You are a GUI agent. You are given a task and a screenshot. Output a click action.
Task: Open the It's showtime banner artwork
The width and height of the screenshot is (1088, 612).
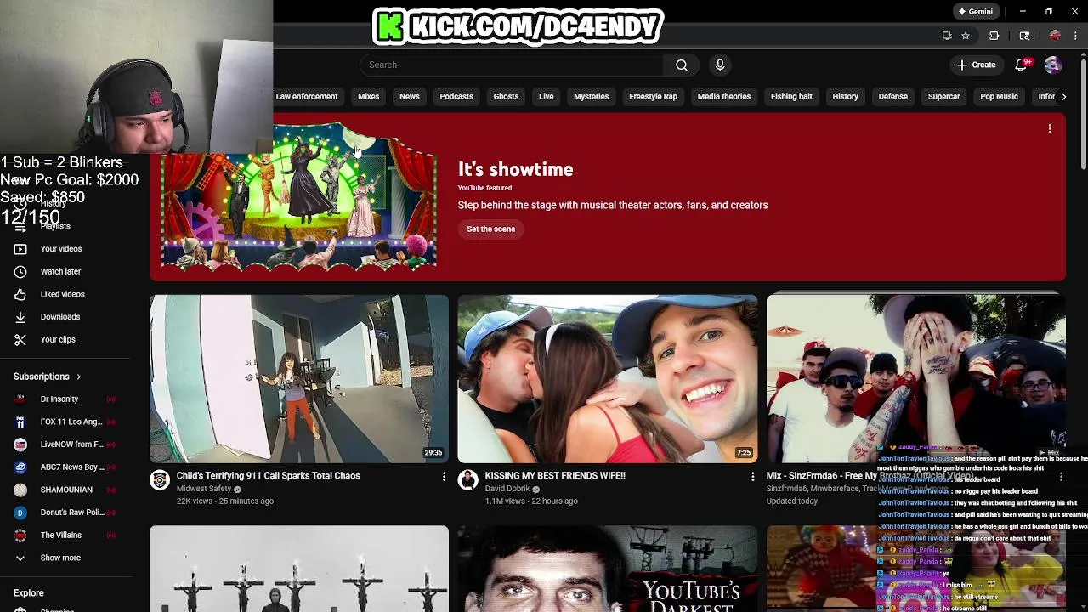click(x=299, y=196)
